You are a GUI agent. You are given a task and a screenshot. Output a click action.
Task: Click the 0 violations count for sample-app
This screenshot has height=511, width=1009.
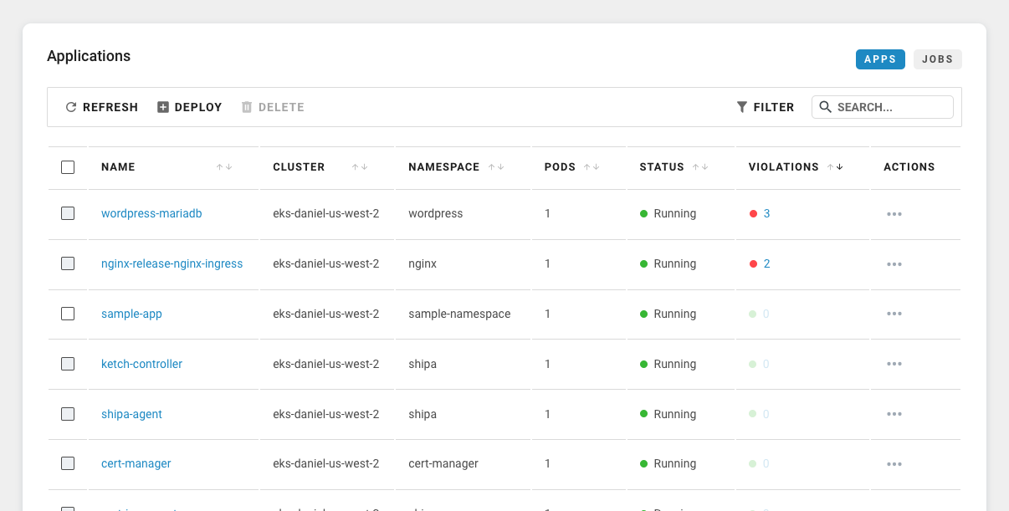click(766, 314)
